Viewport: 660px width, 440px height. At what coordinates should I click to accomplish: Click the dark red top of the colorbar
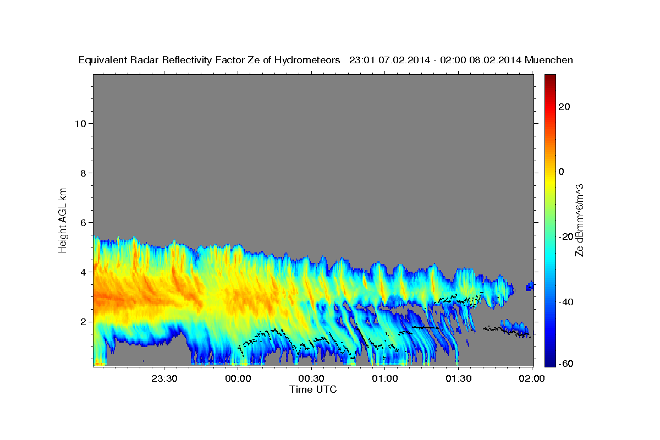(x=550, y=78)
